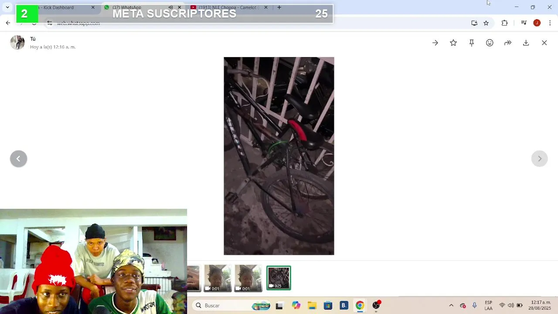Viewport: 558px width, 314px height.
Task: Mute the WhatsApp tab audio icon
Action: tap(170, 7)
